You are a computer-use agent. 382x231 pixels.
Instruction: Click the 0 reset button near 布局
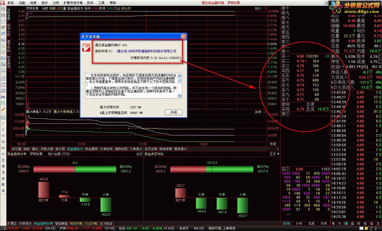tap(278, 149)
